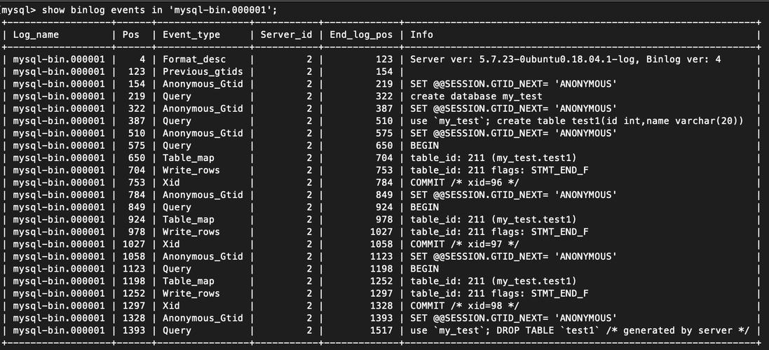Click the Log_name column header

click(36, 34)
